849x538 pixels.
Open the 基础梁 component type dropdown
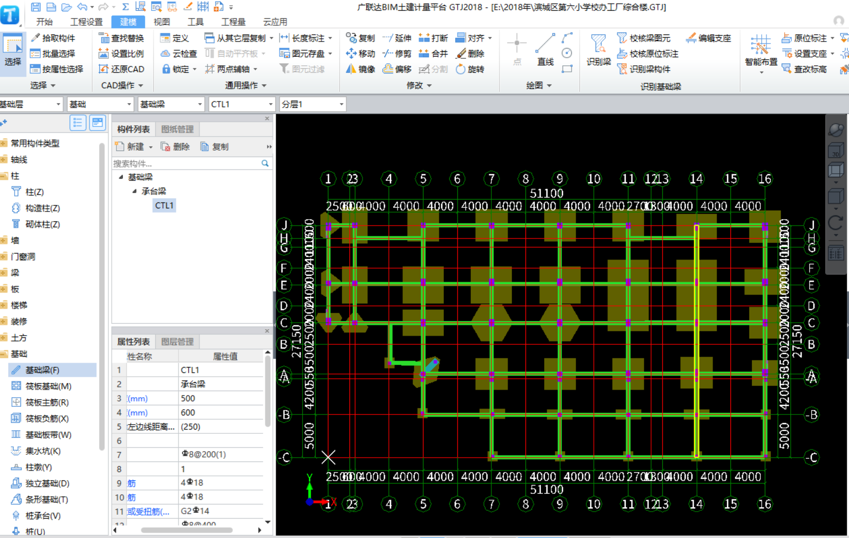[171, 104]
